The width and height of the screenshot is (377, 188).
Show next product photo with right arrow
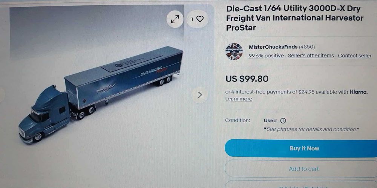point(199,95)
